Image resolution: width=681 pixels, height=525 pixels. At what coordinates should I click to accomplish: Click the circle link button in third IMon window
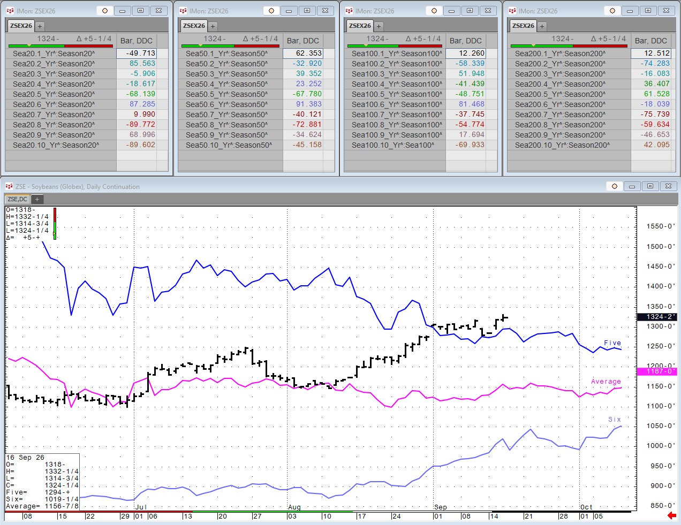pyautogui.click(x=434, y=11)
